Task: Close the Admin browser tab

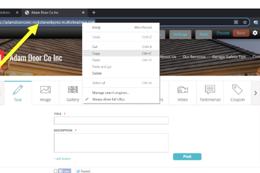Action: point(17,12)
